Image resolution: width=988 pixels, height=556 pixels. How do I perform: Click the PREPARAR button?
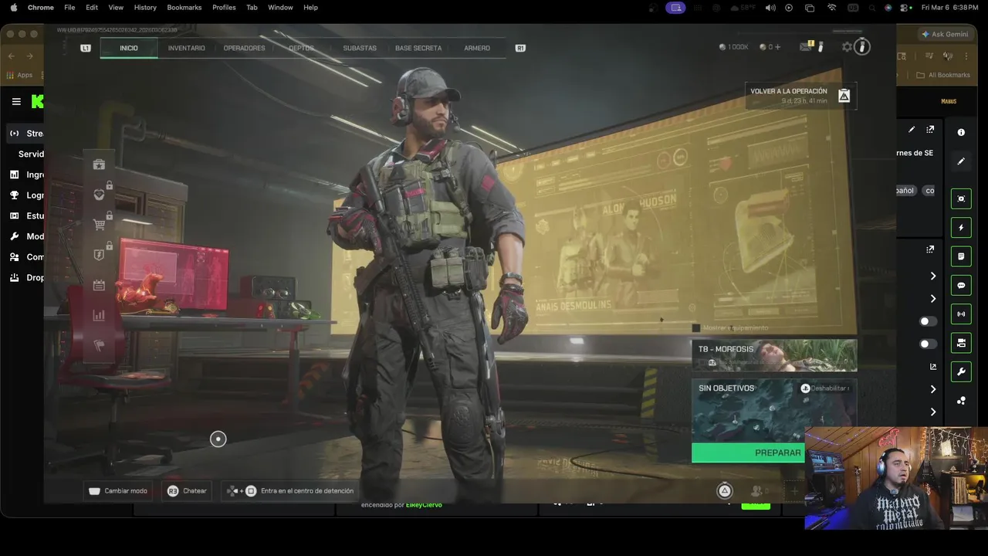748,453
